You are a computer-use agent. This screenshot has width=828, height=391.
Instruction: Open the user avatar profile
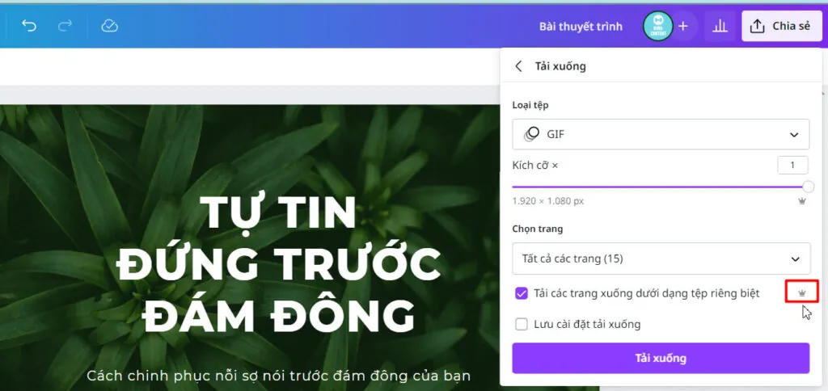(658, 26)
